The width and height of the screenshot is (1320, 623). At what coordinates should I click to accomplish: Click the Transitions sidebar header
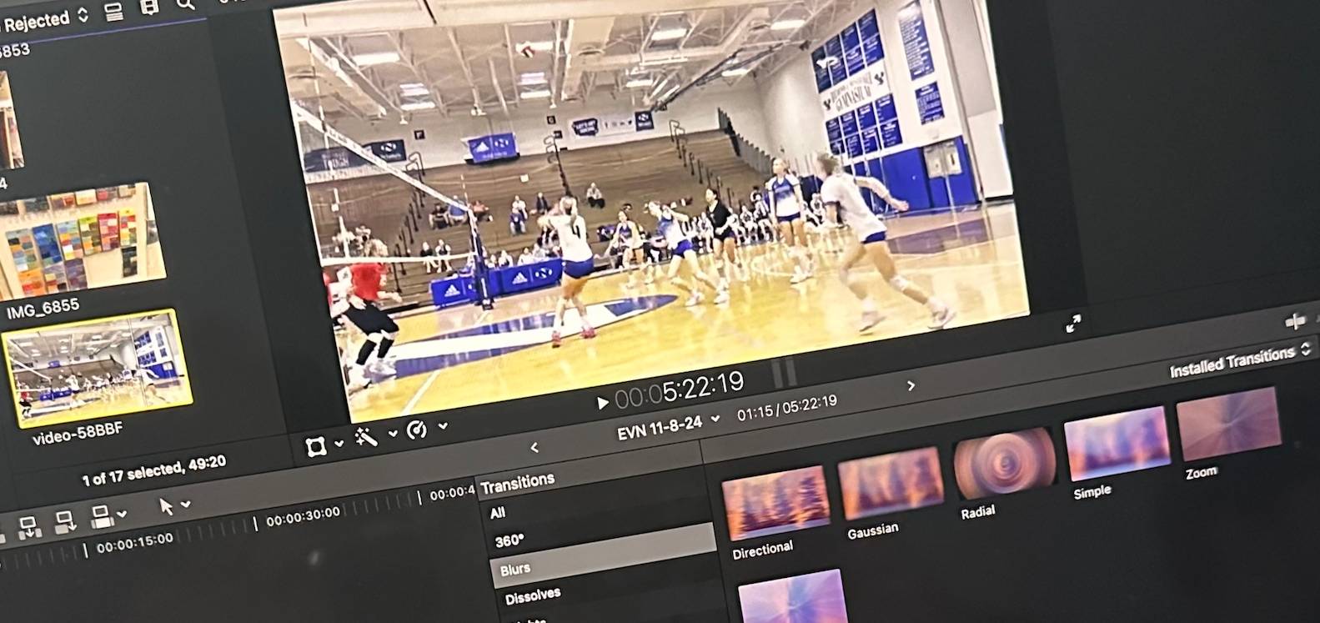517,483
